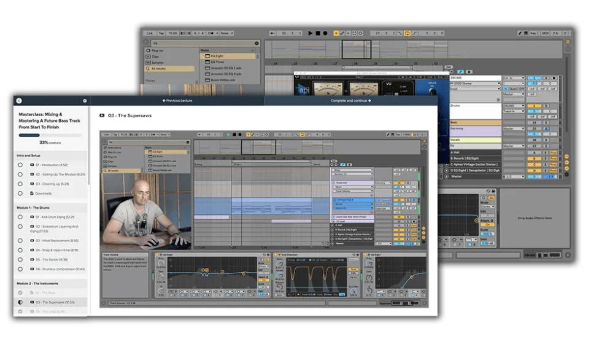Screen dimensions: 599x344
Task: Mark 06 - Drumbus compression completion circle
Action: pyautogui.click(x=20, y=269)
